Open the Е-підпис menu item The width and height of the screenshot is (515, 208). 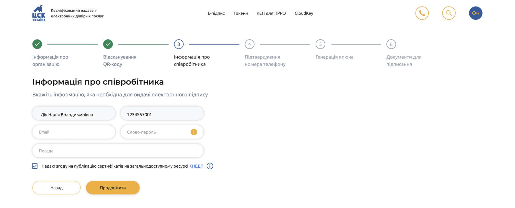pos(216,13)
